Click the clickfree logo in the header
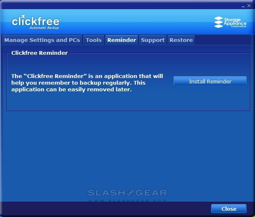Image resolution: width=255 pixels, height=217 pixels. [x=36, y=21]
